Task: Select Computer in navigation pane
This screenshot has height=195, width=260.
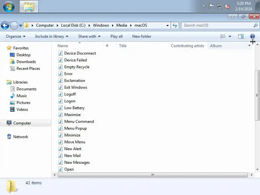Action: coord(22,123)
